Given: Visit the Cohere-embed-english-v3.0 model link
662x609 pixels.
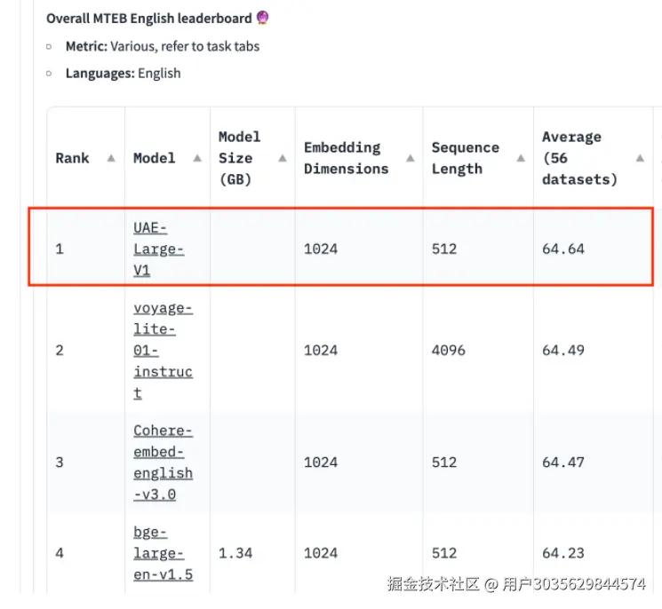Looking at the screenshot, I should pyautogui.click(x=163, y=462).
